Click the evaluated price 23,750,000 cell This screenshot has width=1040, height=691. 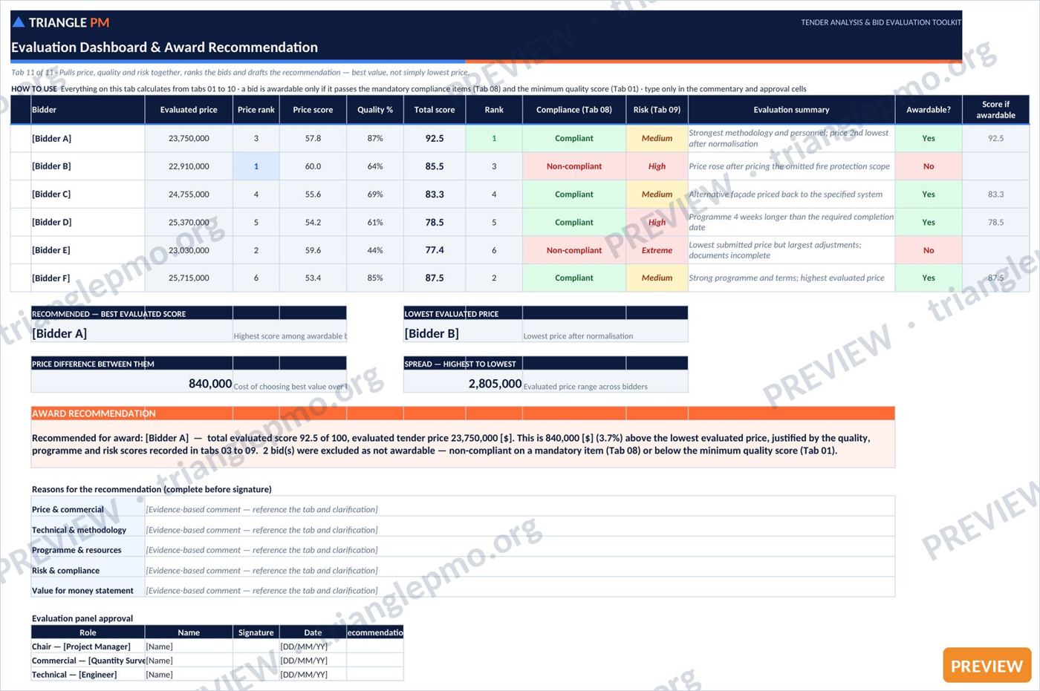pos(189,138)
